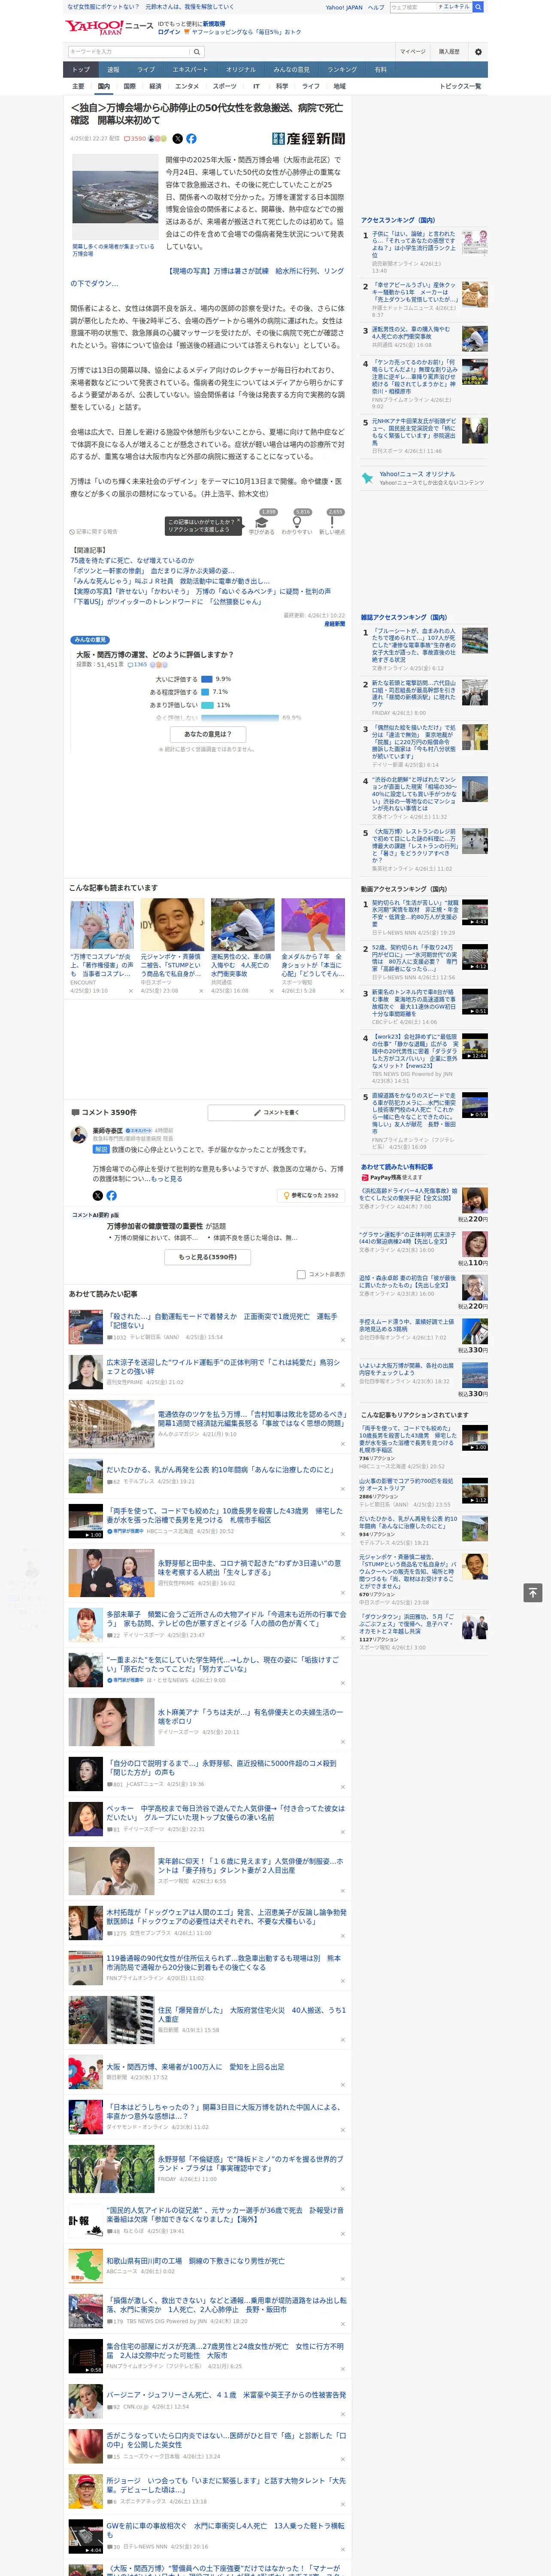Switch to the 速報 tab
This screenshot has width=551, height=2576.
coord(113,70)
